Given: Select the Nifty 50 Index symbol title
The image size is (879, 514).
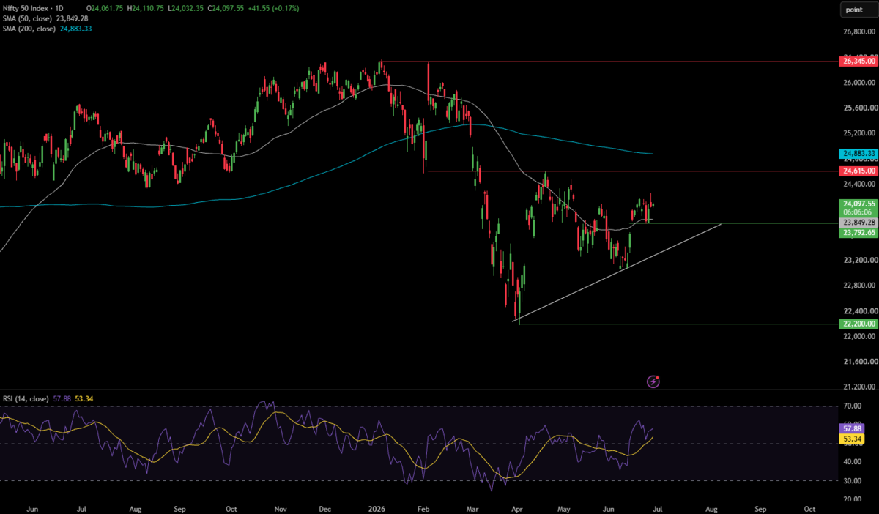Looking at the screenshot, I should pyautogui.click(x=27, y=8).
